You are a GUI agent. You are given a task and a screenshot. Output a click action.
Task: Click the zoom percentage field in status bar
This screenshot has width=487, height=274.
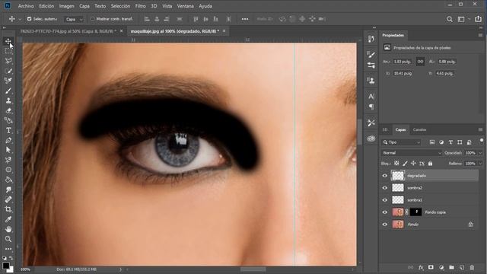[25, 269]
